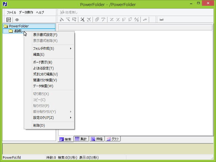Click the HTML pencil icon
216x162 pixels.
click(103, 20)
